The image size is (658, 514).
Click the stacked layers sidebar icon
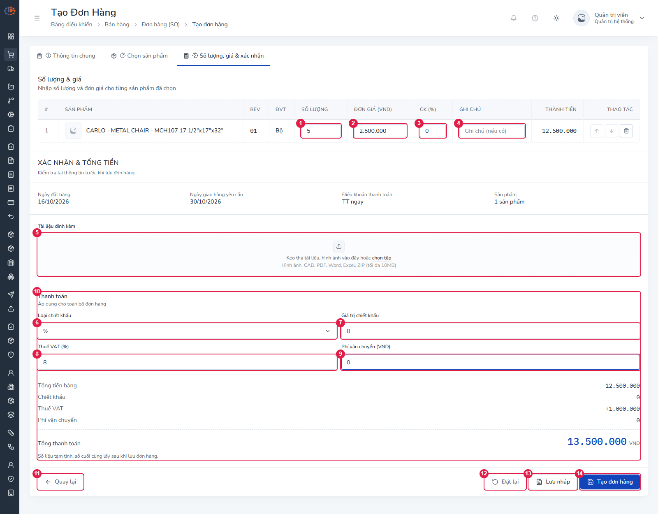11,415
